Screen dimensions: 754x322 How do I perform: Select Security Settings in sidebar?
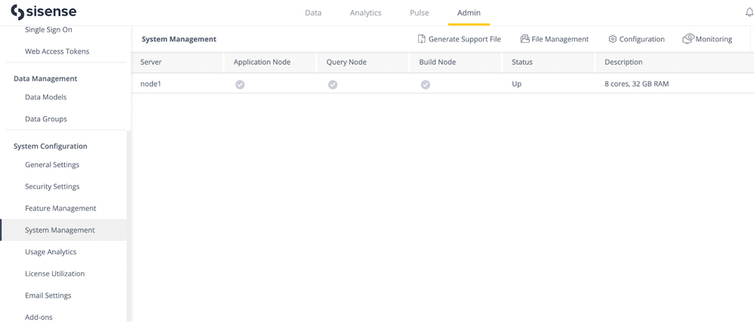click(52, 186)
